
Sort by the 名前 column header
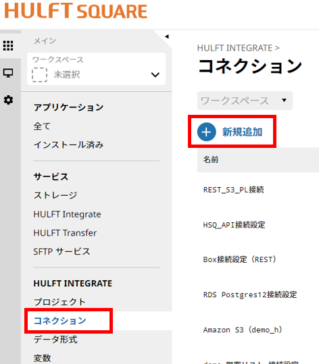[211, 159]
